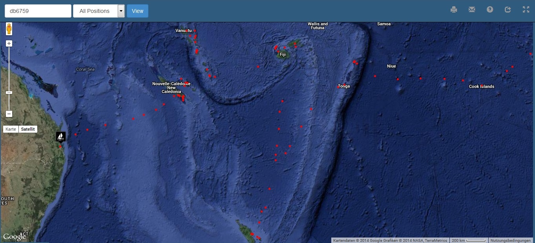The width and height of the screenshot is (535, 243).
Task: Click the share arrow icon
Action: [508, 10]
